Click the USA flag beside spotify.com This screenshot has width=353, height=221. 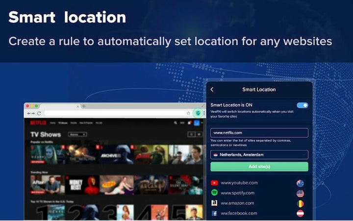click(300, 193)
